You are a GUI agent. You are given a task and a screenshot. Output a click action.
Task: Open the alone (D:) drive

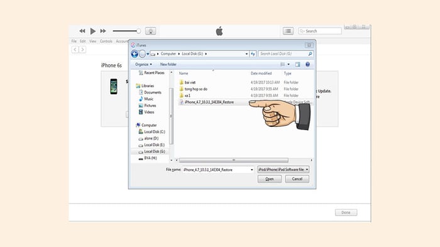[x=148, y=138]
